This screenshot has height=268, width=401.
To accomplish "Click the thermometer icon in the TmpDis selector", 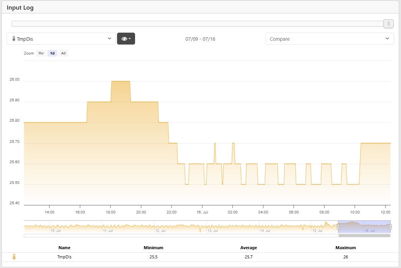I will point(14,39).
